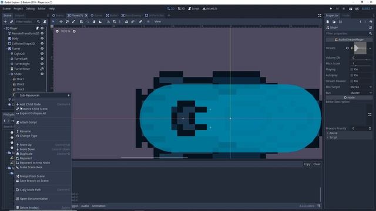Toggle visibility of Turret node
376x211 pixels.
coord(42,49)
